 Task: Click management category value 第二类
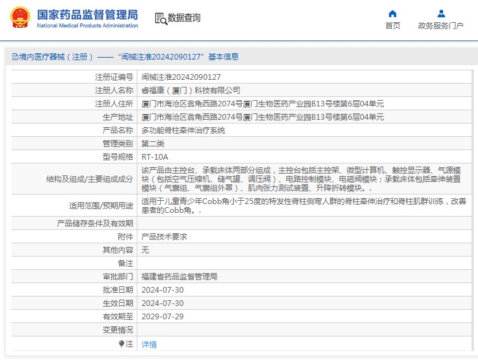coord(153,144)
